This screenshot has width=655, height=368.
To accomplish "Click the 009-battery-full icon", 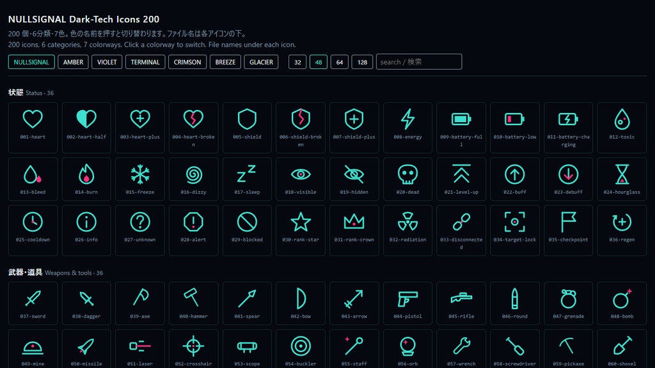I will (x=461, y=119).
